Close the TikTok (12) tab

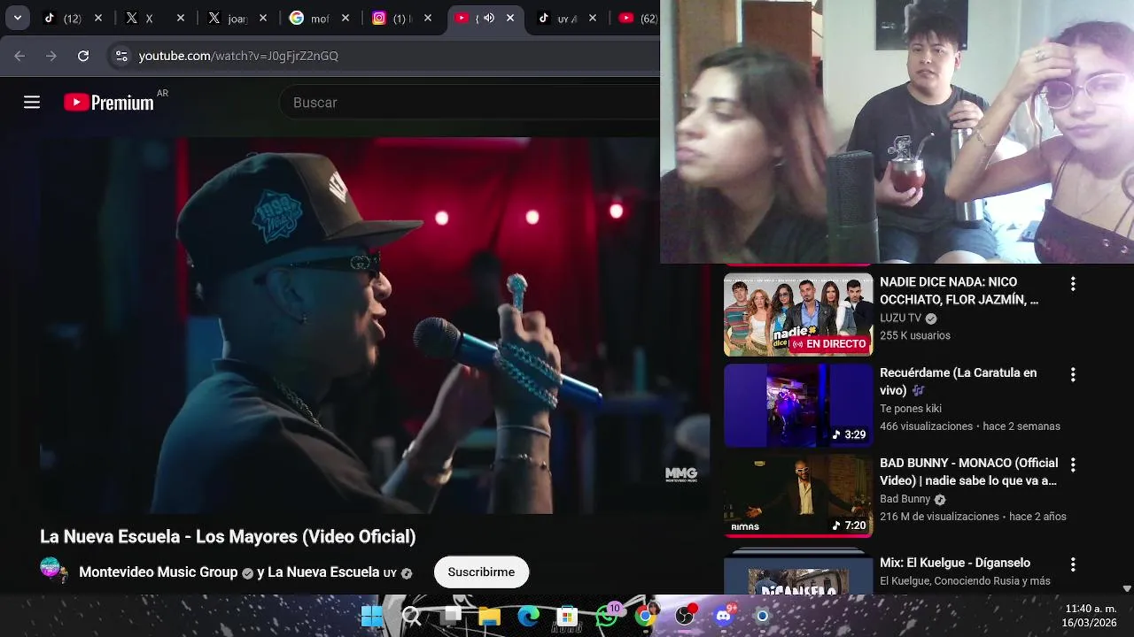point(98,18)
